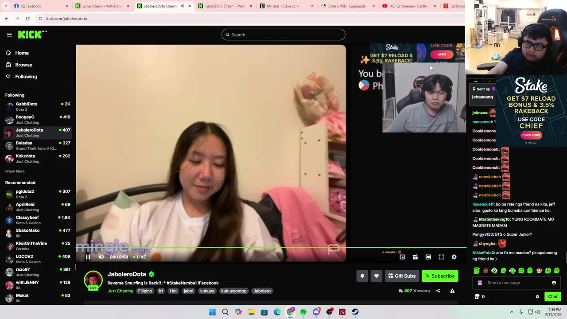This screenshot has width=567, height=319.
Task: Open clip creation icon in player
Action: pyautogui.click(x=415, y=257)
